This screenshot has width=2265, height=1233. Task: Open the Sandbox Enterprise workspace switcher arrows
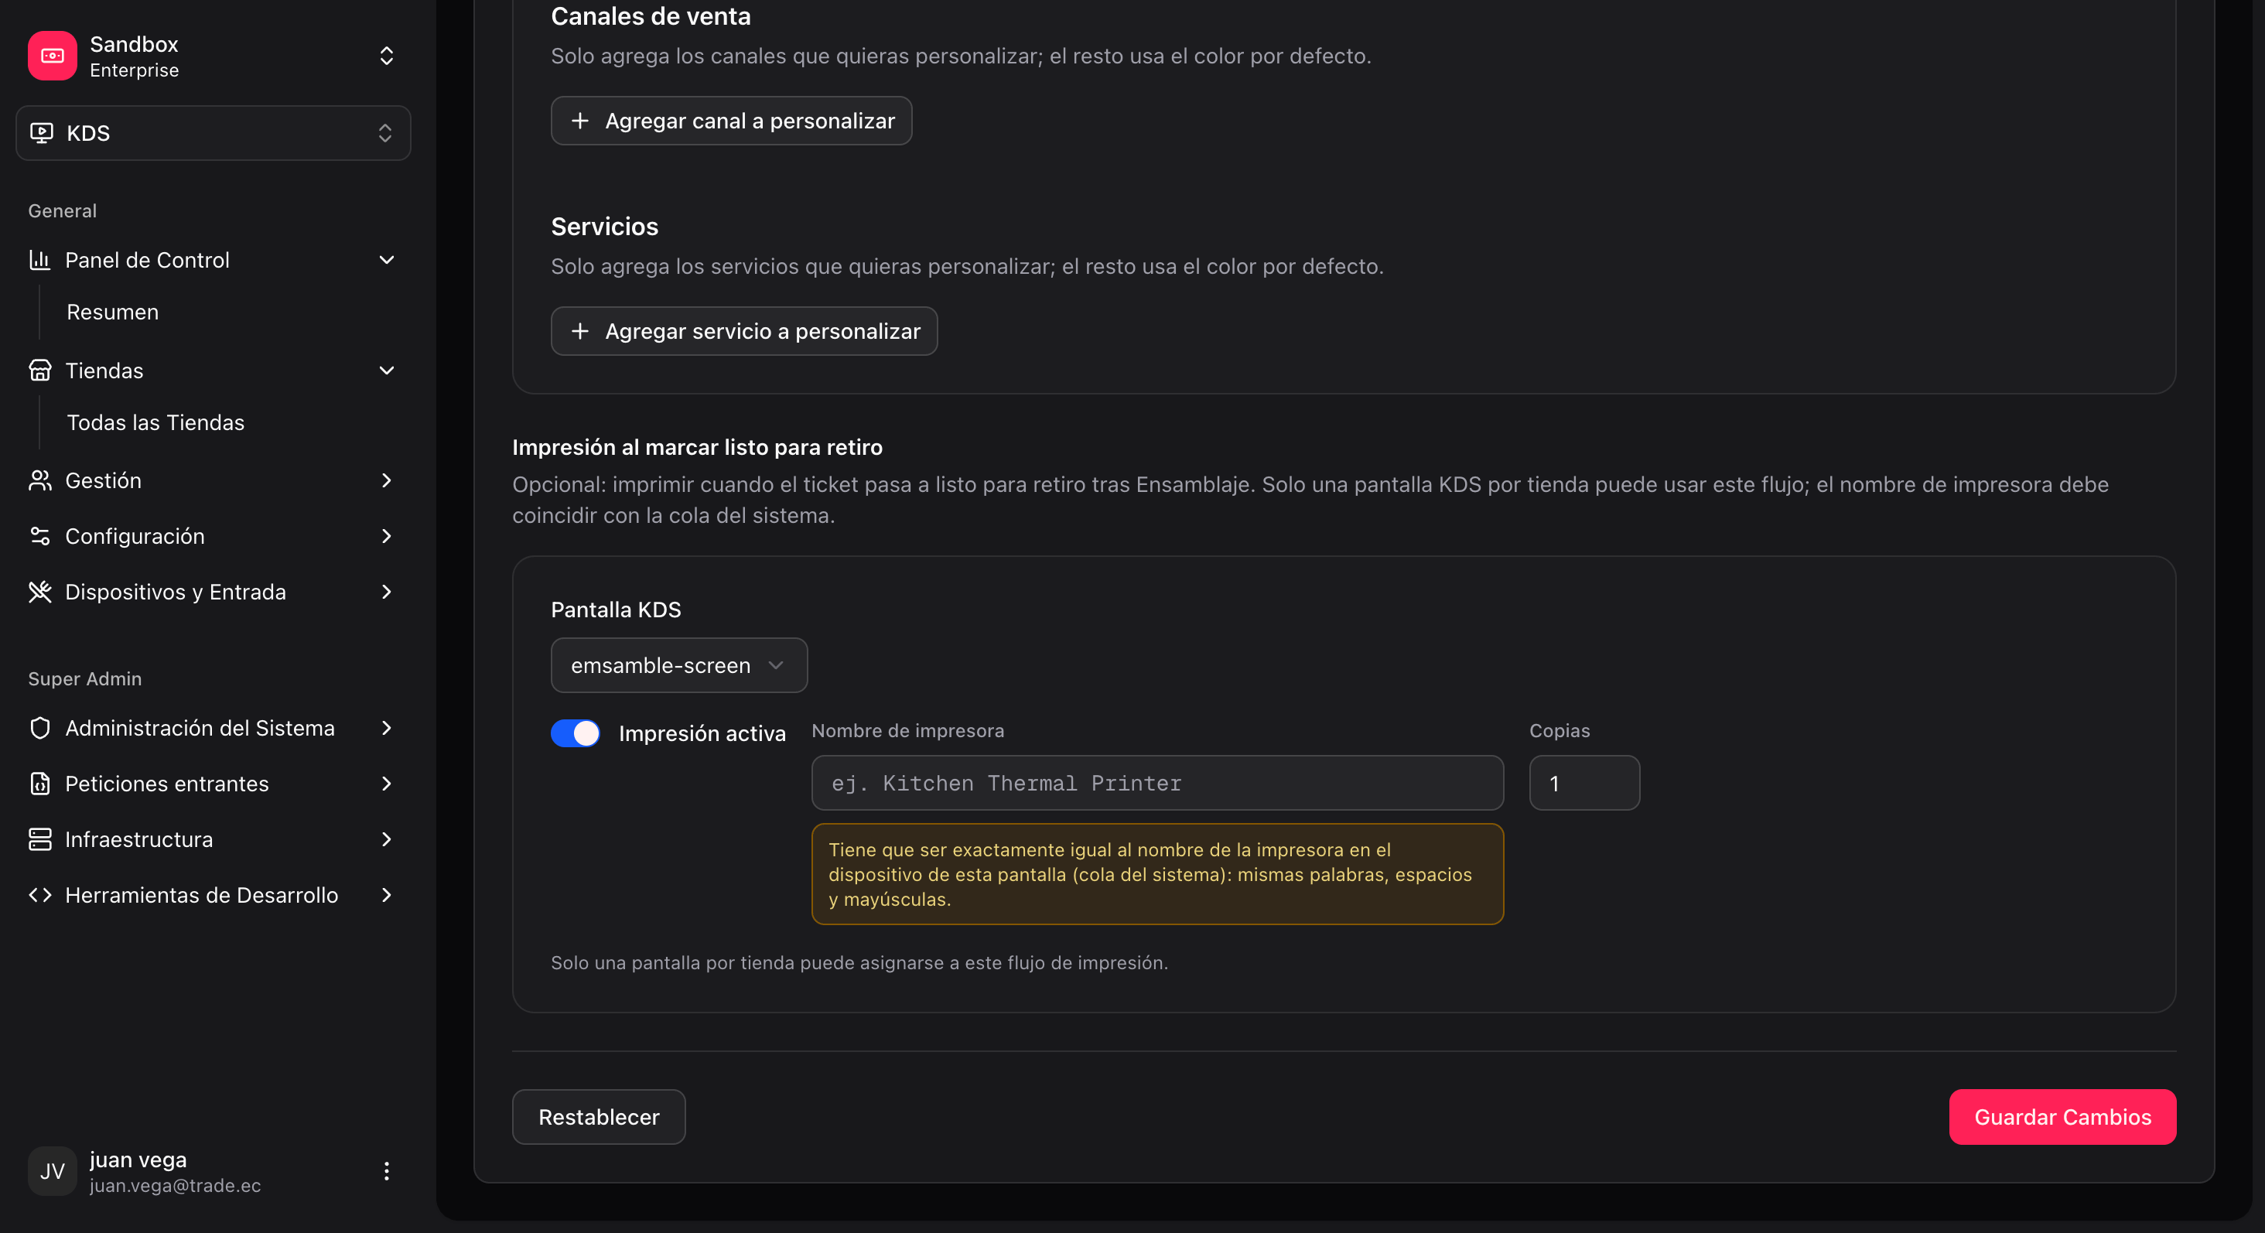(386, 56)
